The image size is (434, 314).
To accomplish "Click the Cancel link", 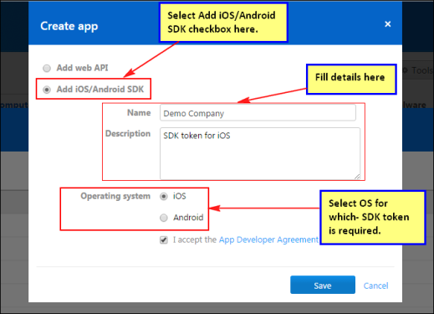I will 375,286.
